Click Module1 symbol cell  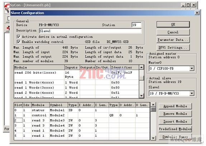[x=58, y=110]
